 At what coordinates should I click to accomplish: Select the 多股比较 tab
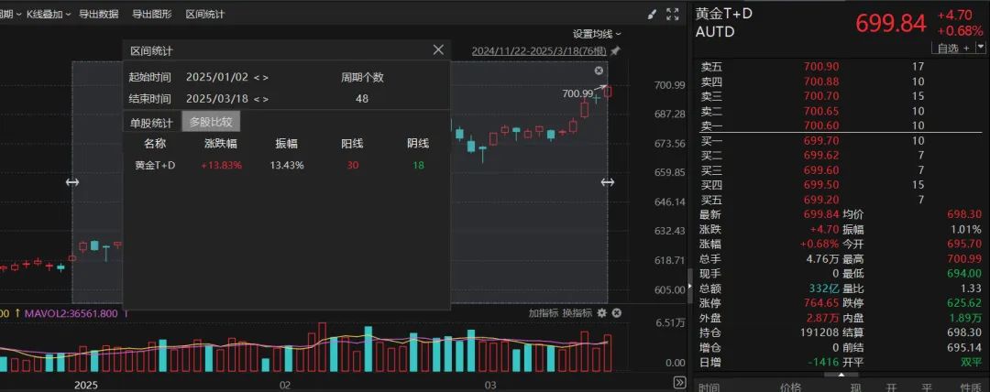(211, 122)
